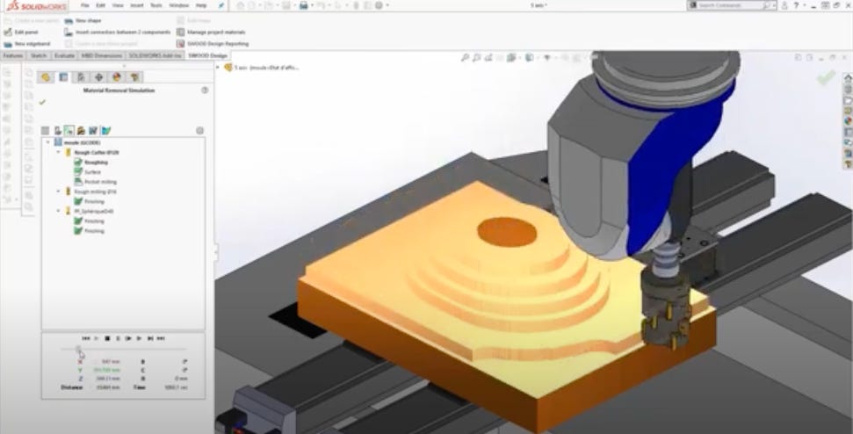Expand the 5 axis flyout tree arrow

click(218, 68)
